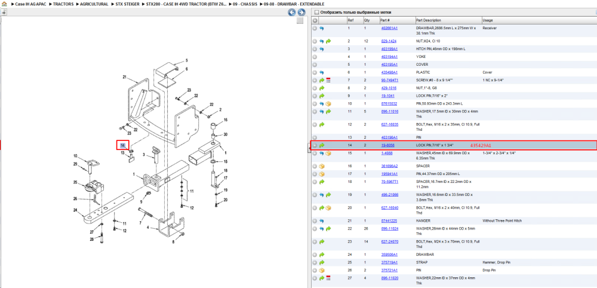Toggle the round select button for row 1 DRAWBAR

tap(315, 28)
